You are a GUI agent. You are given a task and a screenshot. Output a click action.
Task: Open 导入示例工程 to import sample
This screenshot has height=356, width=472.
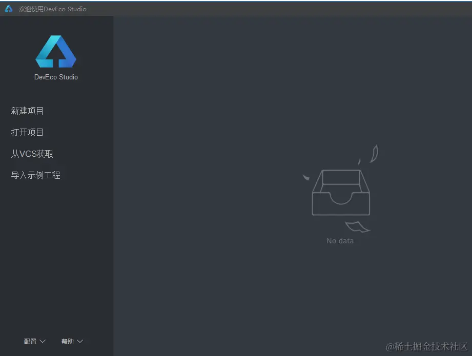tap(35, 175)
